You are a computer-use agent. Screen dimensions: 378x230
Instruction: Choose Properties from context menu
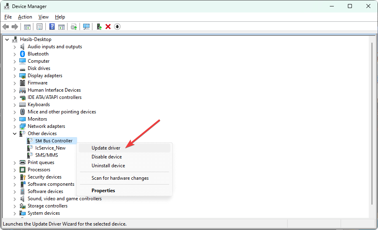pyautogui.click(x=125, y=191)
